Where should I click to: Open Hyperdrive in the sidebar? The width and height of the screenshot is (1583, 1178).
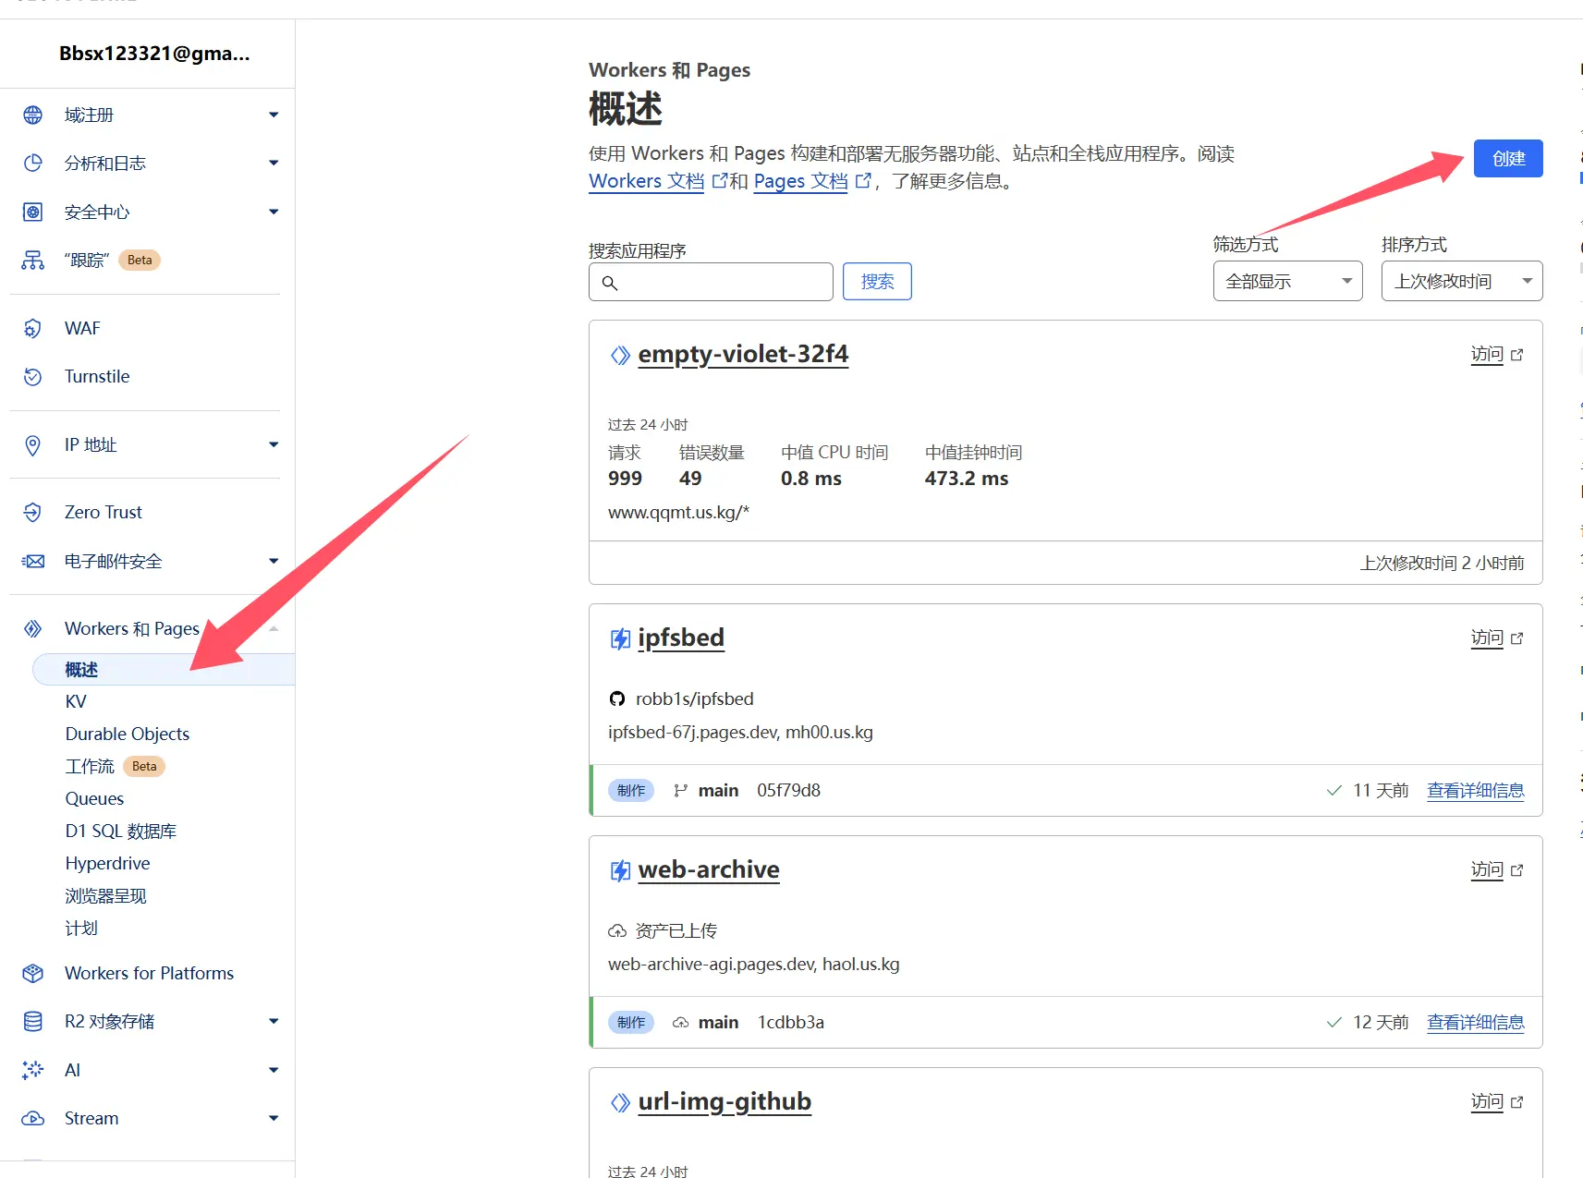pyautogui.click(x=107, y=863)
